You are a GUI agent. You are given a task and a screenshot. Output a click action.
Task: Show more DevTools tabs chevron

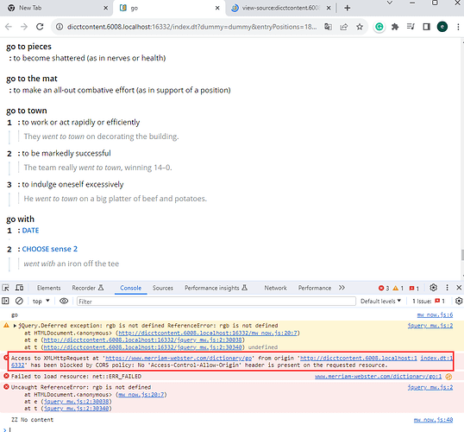[342, 288]
